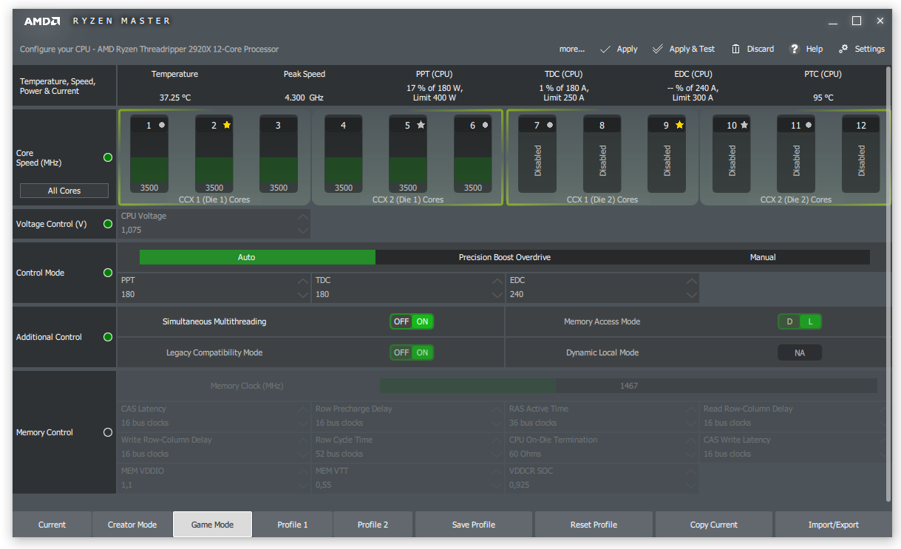Click the Discard trash icon

[x=735, y=49]
